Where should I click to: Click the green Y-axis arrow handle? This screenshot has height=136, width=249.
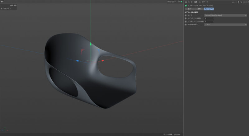click(x=91, y=44)
